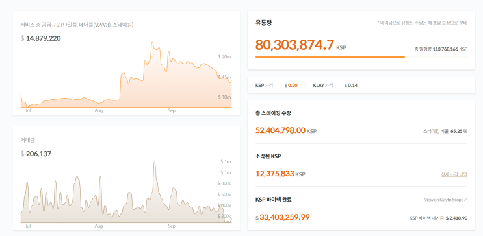The width and height of the screenshot is (483, 236).
Task: Click the 총 스테이킹 수량 heading
Action: (273, 113)
